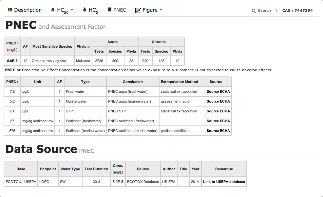Screen dimensions: 323x197
Task: Follow the Mollusca phylum link
Action: coord(83,61)
